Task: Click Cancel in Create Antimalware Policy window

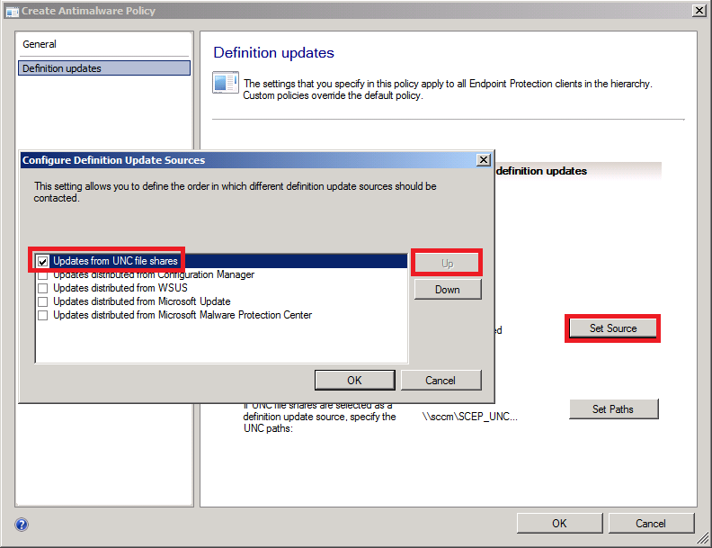Action: [x=651, y=523]
